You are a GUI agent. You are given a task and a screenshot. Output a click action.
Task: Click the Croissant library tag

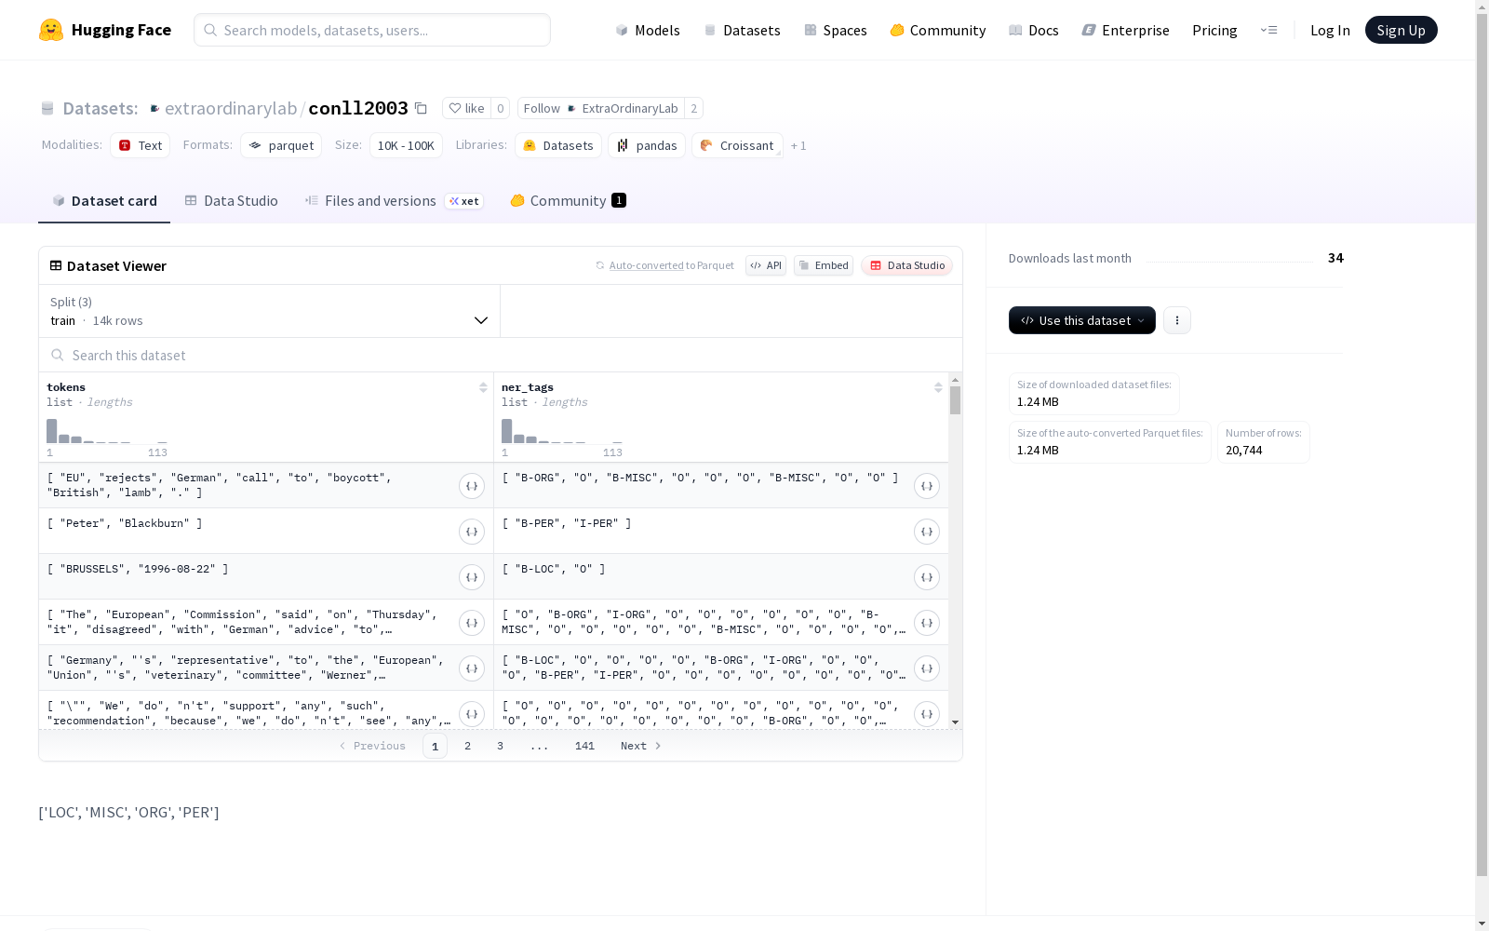737,145
